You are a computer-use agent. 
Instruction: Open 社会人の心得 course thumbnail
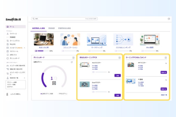pos(44,39)
